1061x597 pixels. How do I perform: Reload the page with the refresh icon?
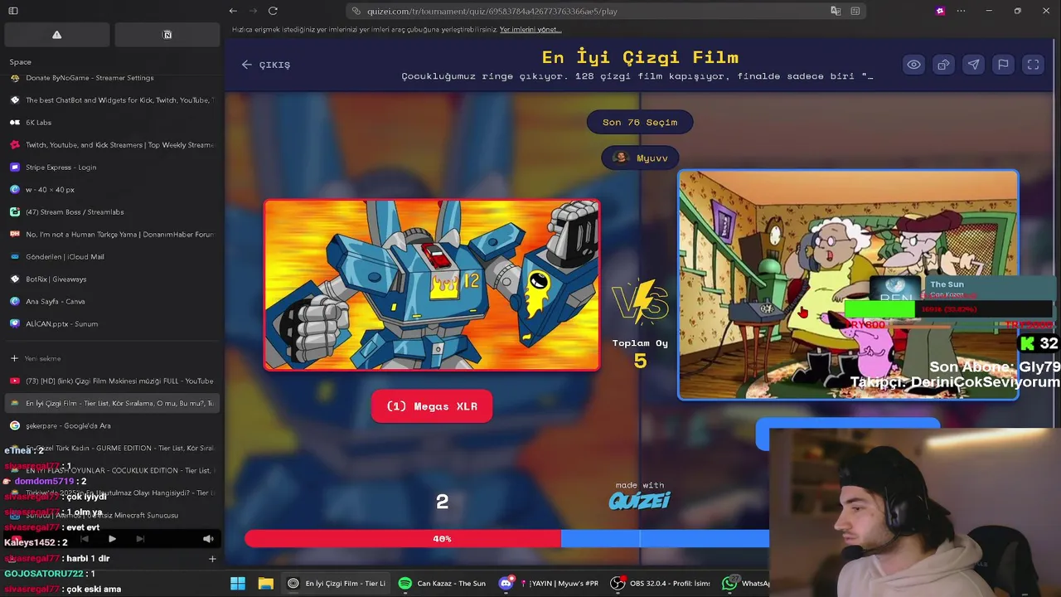[x=273, y=11]
